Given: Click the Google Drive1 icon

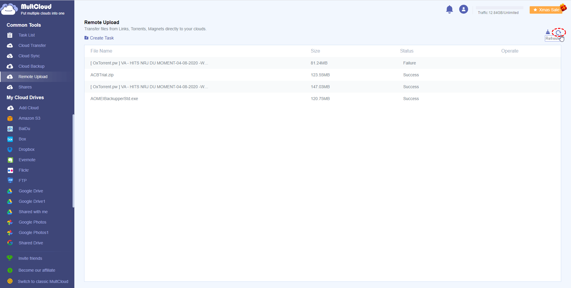Looking at the screenshot, I should coord(10,201).
